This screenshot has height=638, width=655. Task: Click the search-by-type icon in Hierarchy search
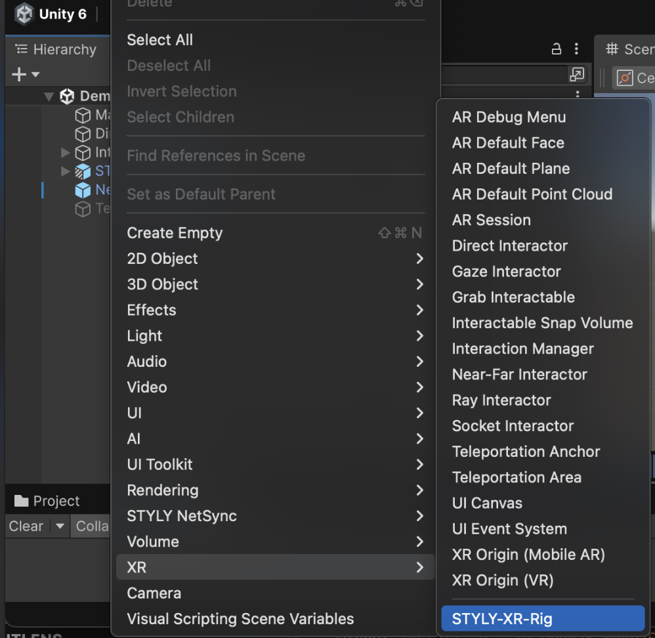577,74
